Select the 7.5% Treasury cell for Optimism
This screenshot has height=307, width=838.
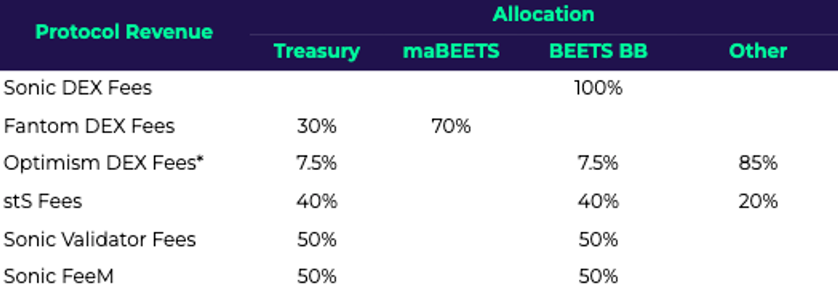coord(317,164)
